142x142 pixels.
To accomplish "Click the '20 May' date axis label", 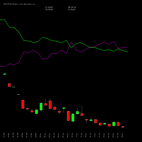I will coord(13,135).
